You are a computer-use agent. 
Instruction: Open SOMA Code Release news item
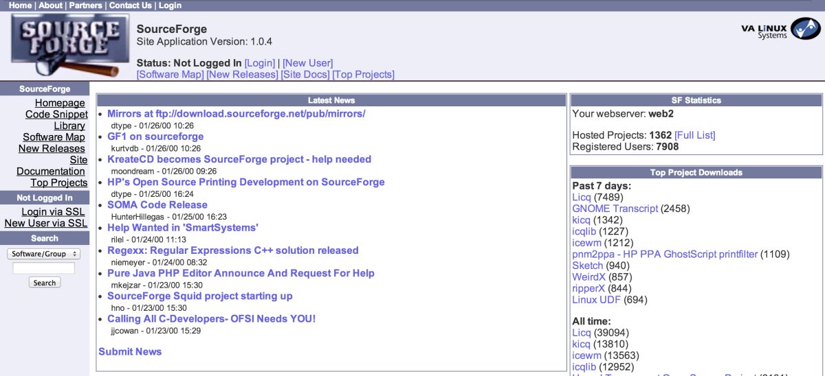(157, 204)
